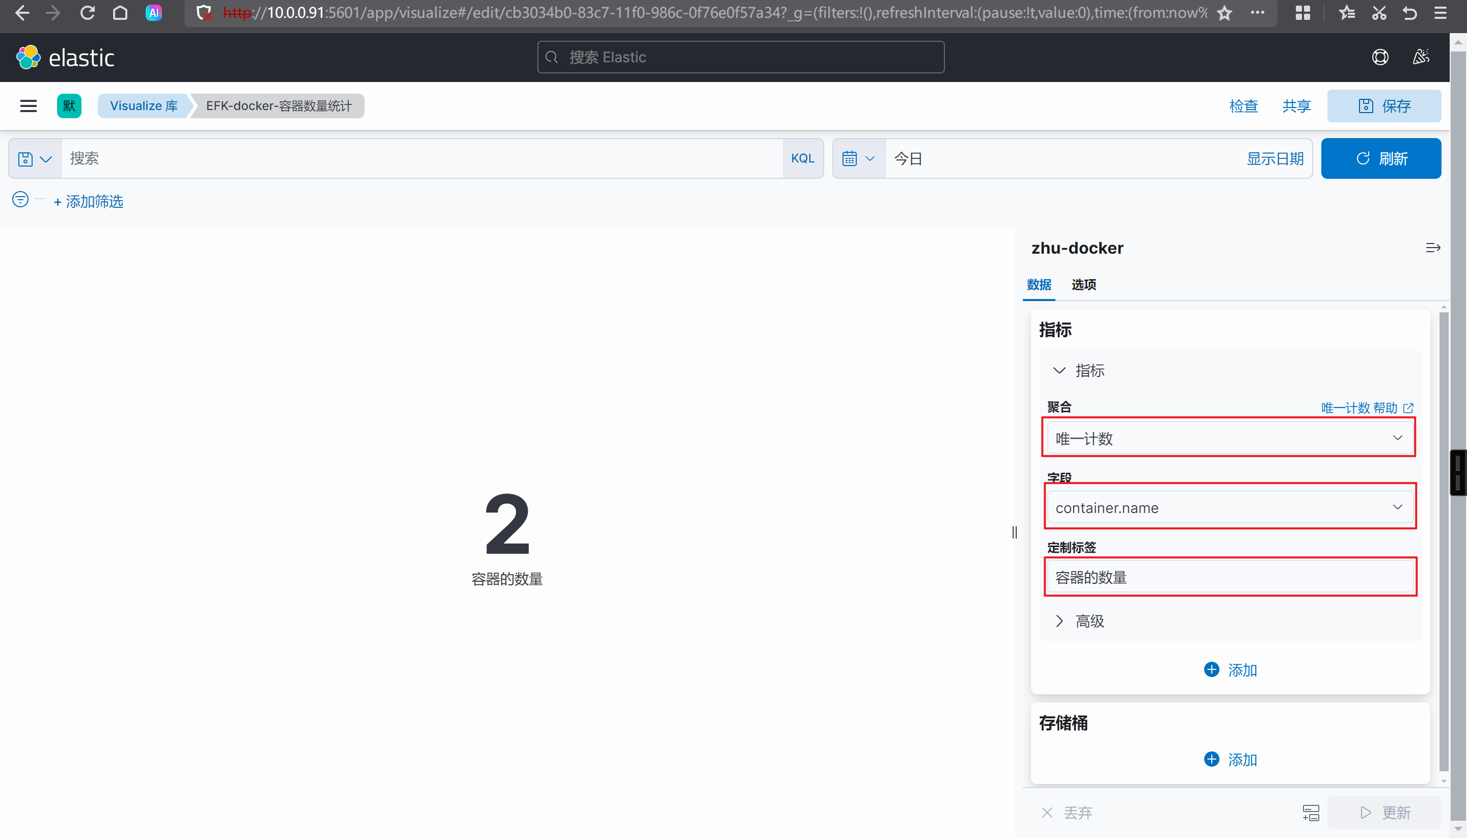Bookmark page with star icon in address bar
This screenshot has width=1467, height=838.
point(1224,13)
